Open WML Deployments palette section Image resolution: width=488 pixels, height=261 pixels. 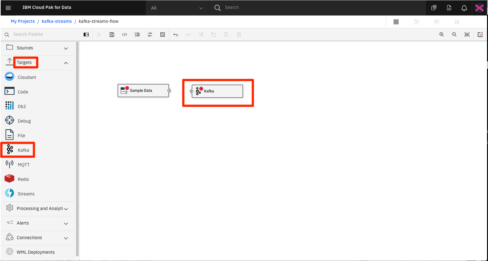pyautogui.click(x=38, y=252)
